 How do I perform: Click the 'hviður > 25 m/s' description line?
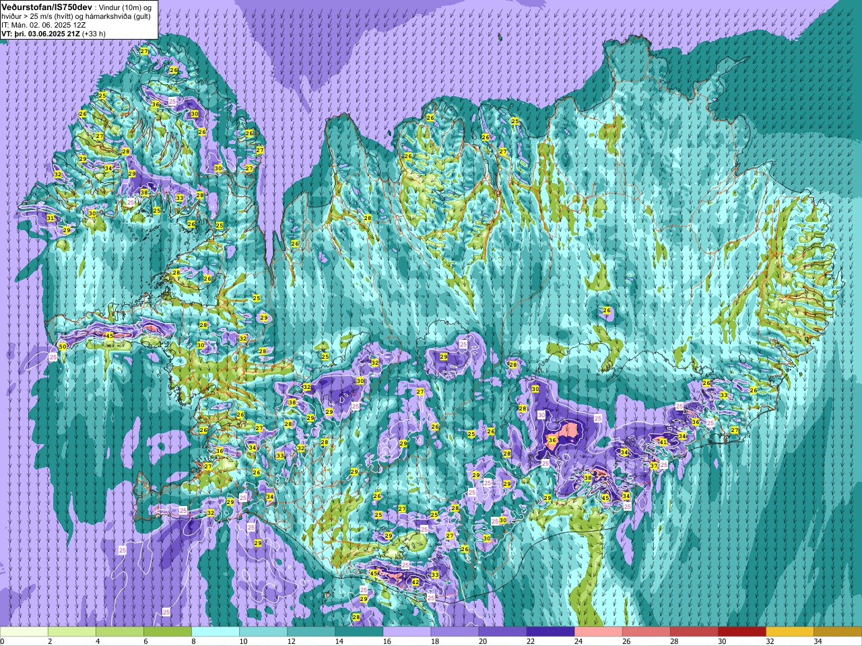[x=76, y=15]
